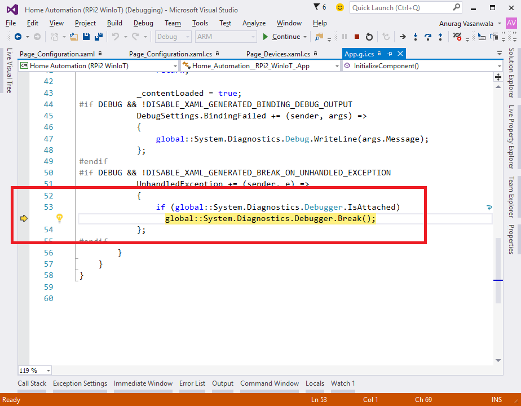Click the feedback smiley face icon
Screen dimensions: 521x406
pos(339,7)
